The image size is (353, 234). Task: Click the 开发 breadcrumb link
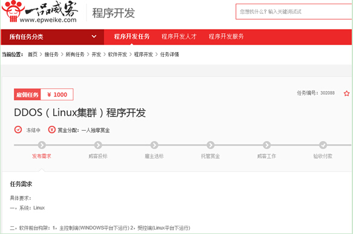[96, 54]
